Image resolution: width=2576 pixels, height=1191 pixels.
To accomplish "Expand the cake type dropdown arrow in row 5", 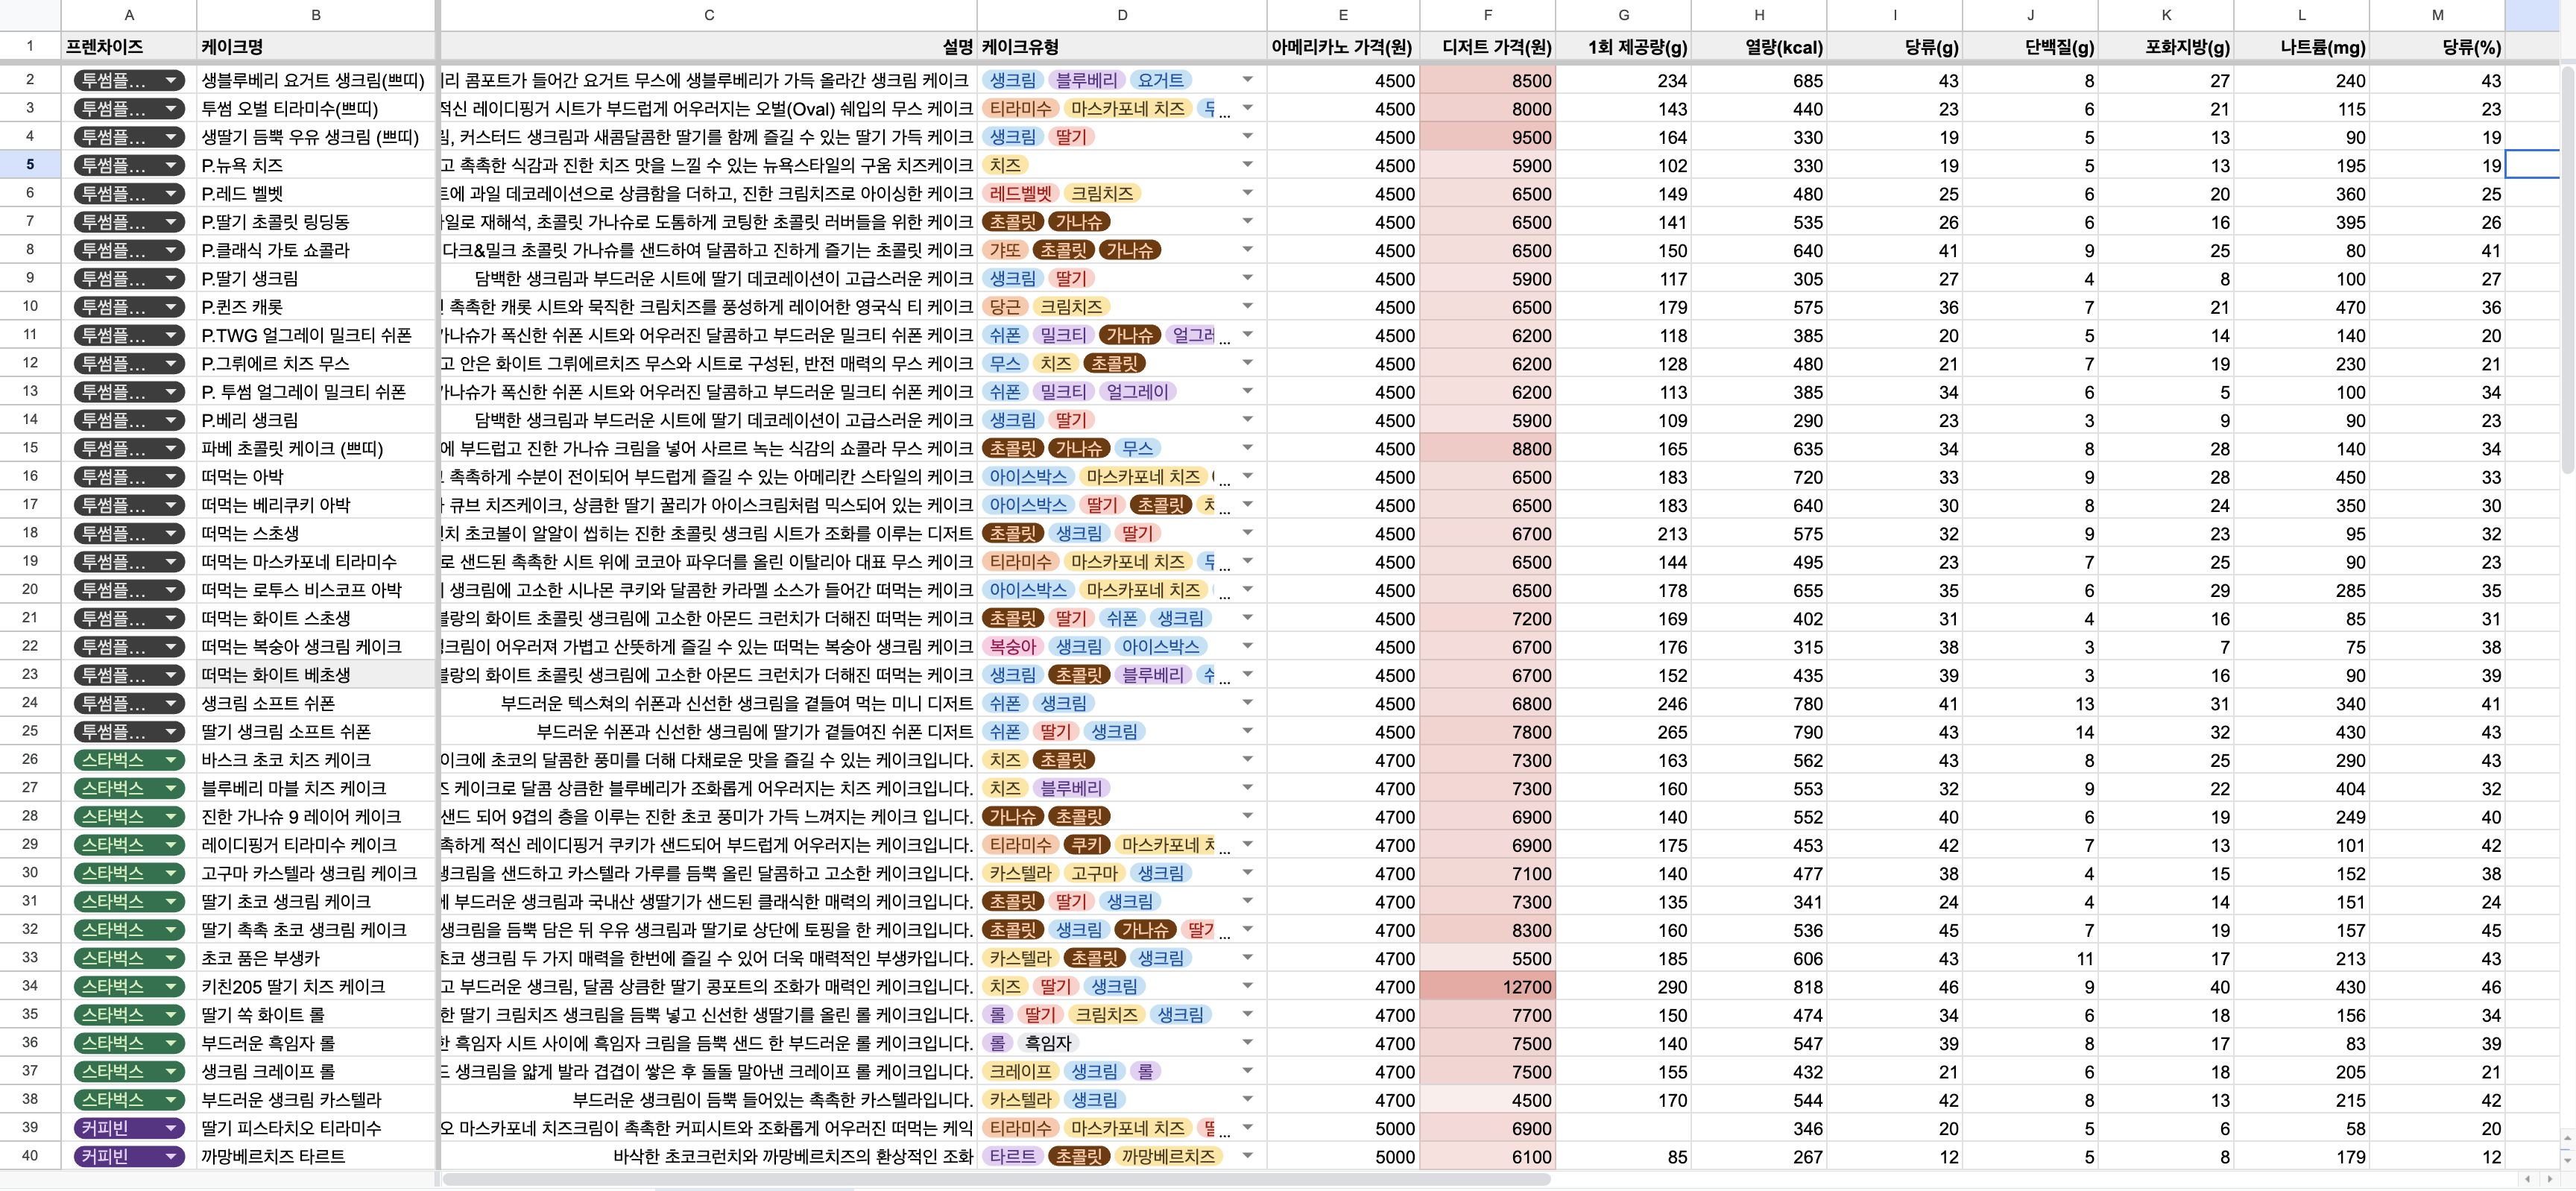I will click(1247, 165).
